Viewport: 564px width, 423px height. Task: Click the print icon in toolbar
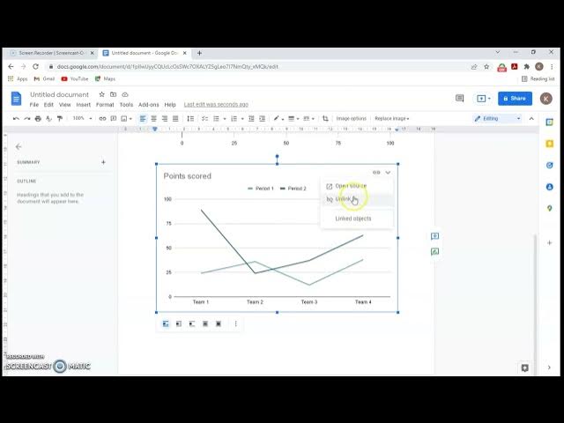click(x=38, y=118)
